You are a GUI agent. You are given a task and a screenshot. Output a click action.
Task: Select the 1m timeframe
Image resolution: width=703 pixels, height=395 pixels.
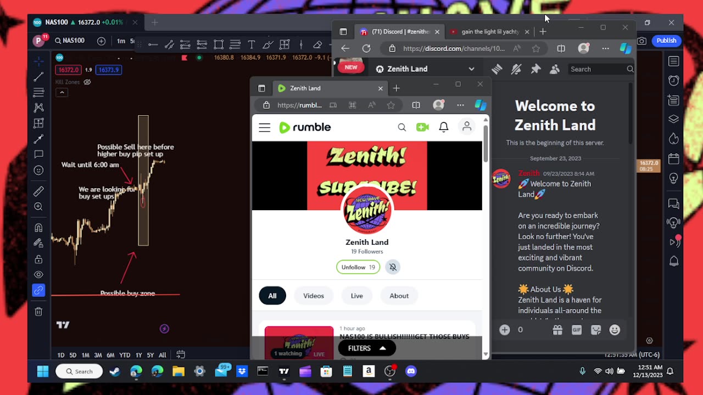click(121, 41)
